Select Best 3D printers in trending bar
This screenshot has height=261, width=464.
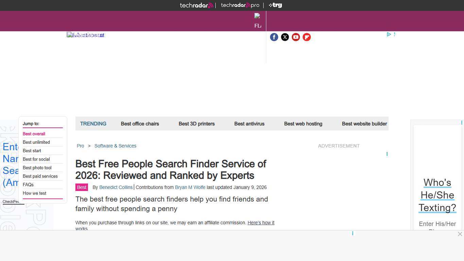pyautogui.click(x=197, y=124)
